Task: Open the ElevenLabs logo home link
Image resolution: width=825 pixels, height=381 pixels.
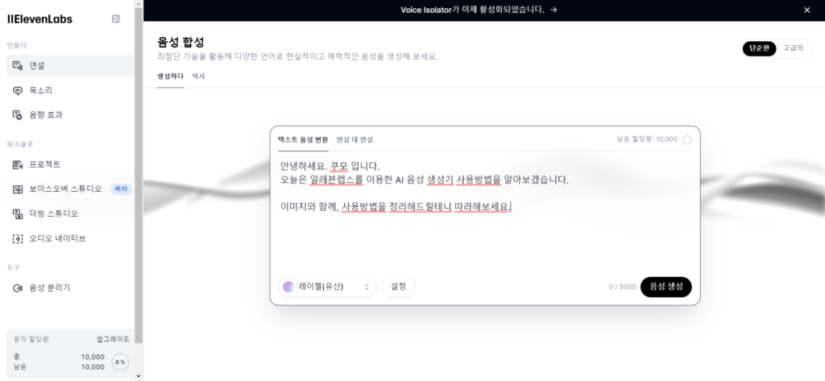Action: [x=40, y=19]
